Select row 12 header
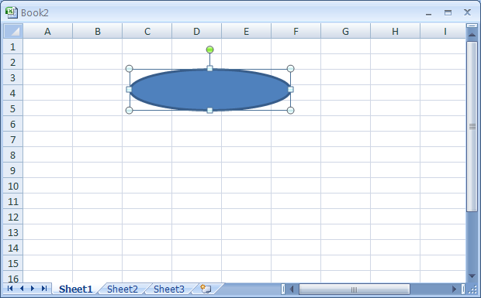The image size is (481, 298). point(13,217)
